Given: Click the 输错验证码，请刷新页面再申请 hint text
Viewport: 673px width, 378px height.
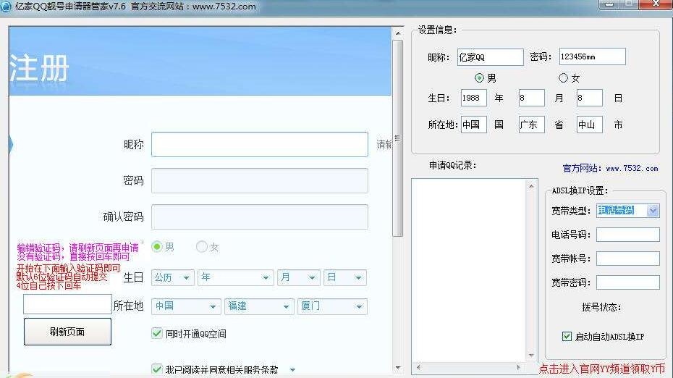Looking at the screenshot, I should [x=77, y=248].
